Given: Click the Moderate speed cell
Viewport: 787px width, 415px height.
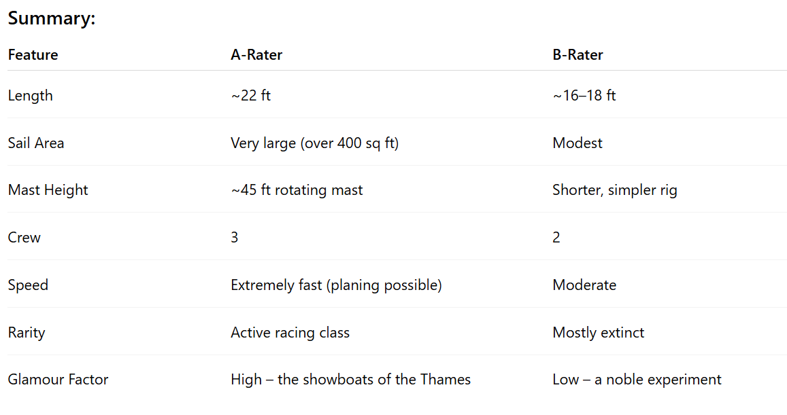Looking at the screenshot, I should [x=584, y=285].
